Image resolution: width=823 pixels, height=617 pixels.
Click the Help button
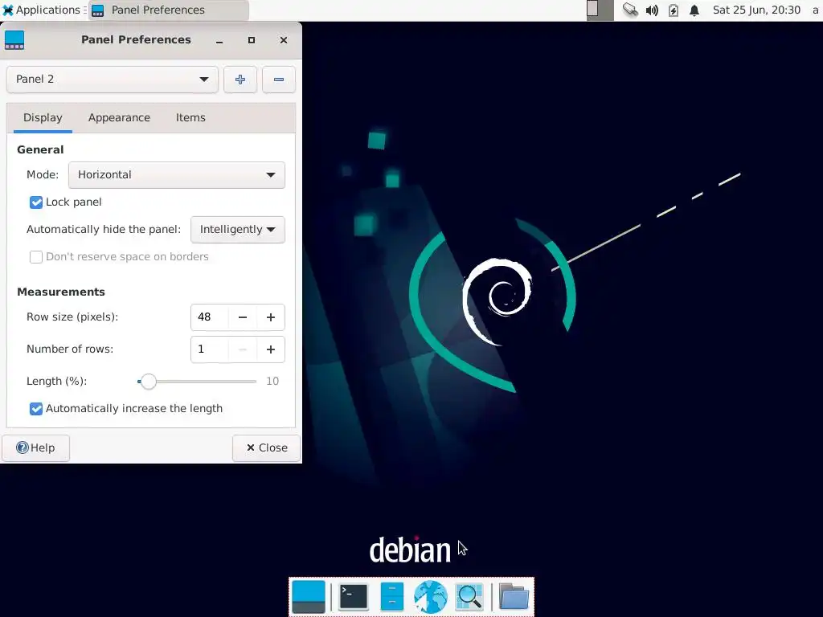[x=35, y=447]
